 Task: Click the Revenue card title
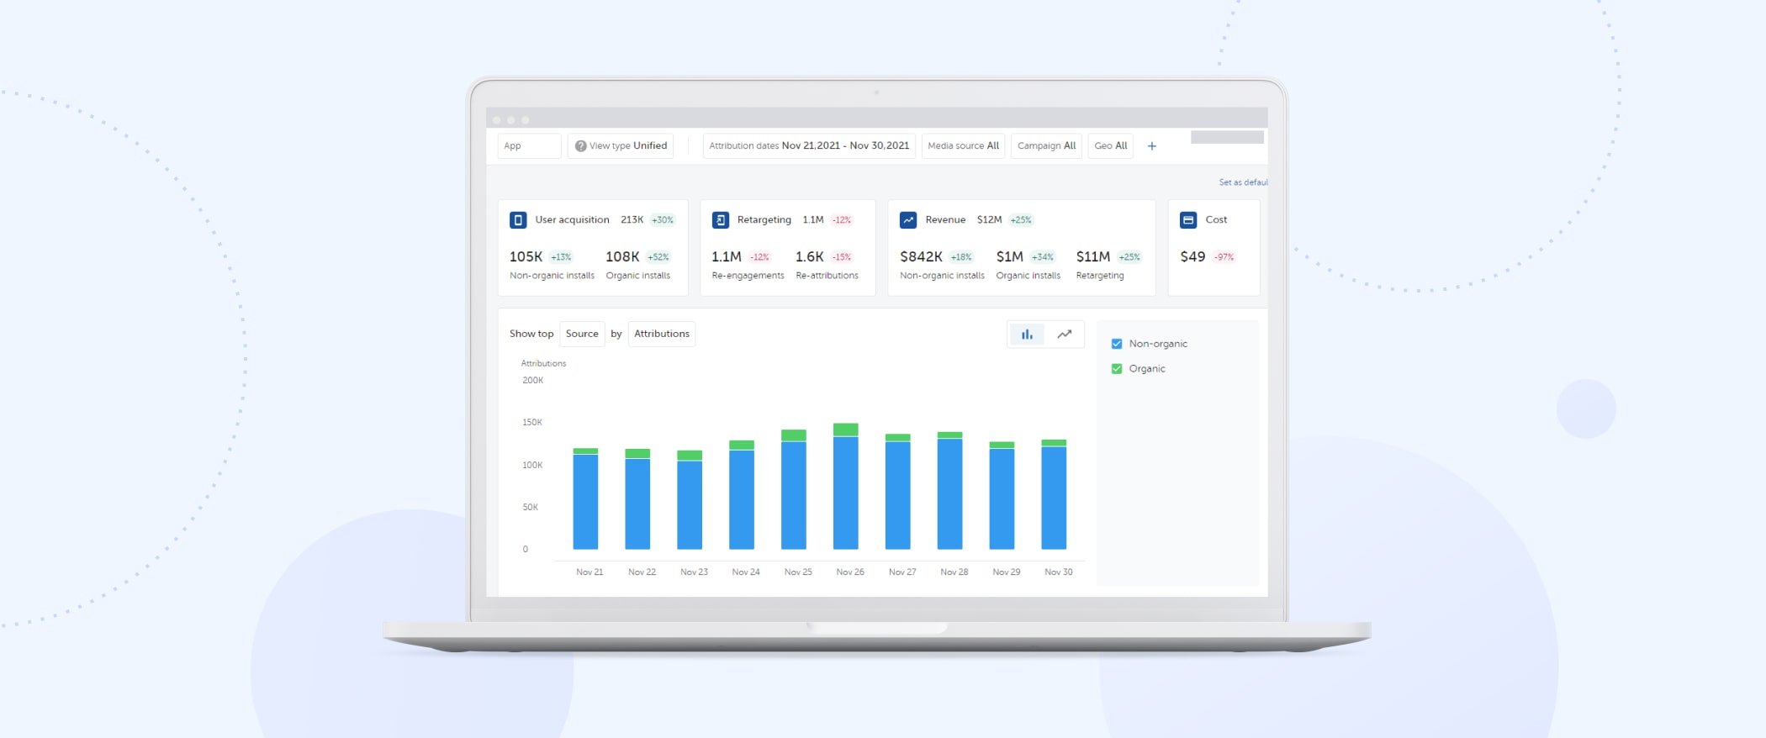click(x=945, y=220)
